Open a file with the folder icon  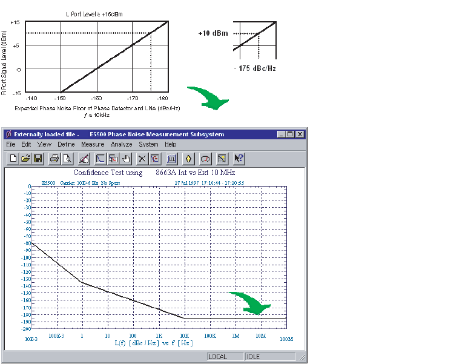[25, 159]
